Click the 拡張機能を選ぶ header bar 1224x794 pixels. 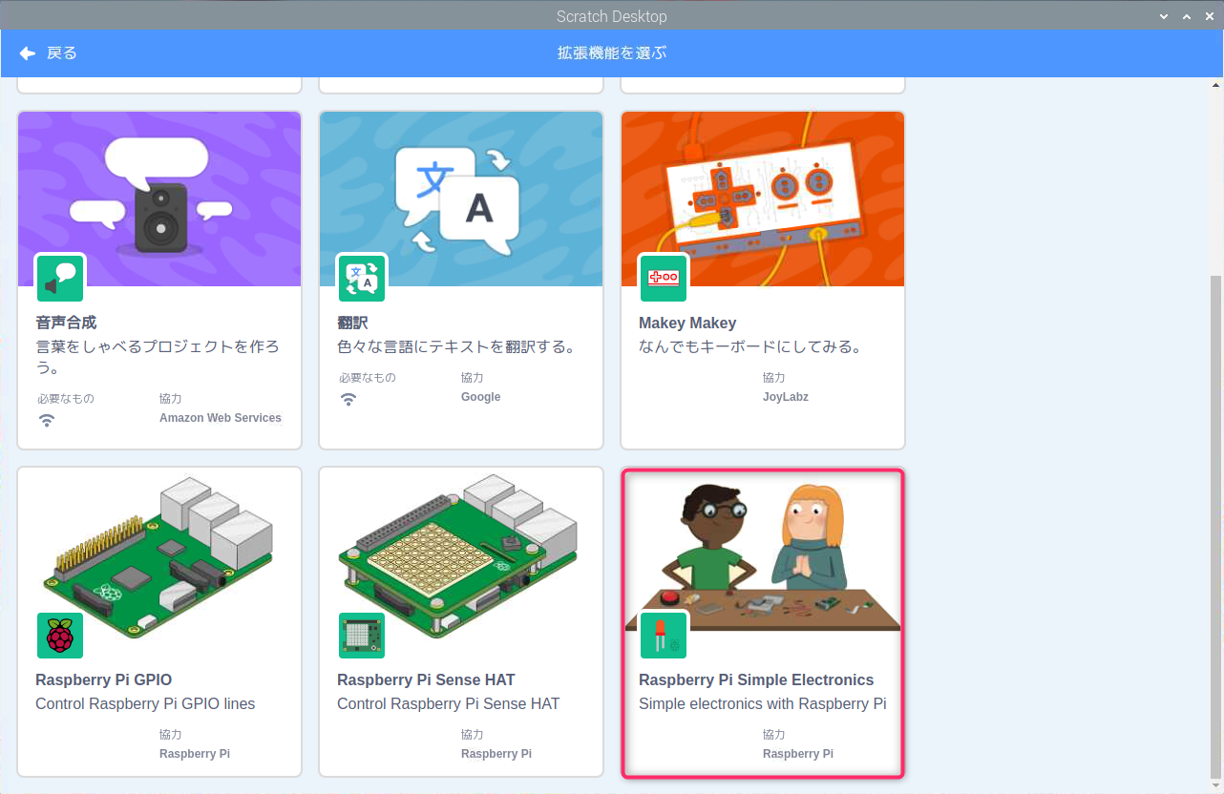[x=612, y=52]
